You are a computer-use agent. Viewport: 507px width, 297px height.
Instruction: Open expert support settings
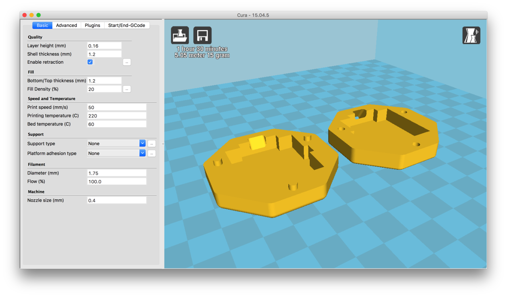(151, 143)
